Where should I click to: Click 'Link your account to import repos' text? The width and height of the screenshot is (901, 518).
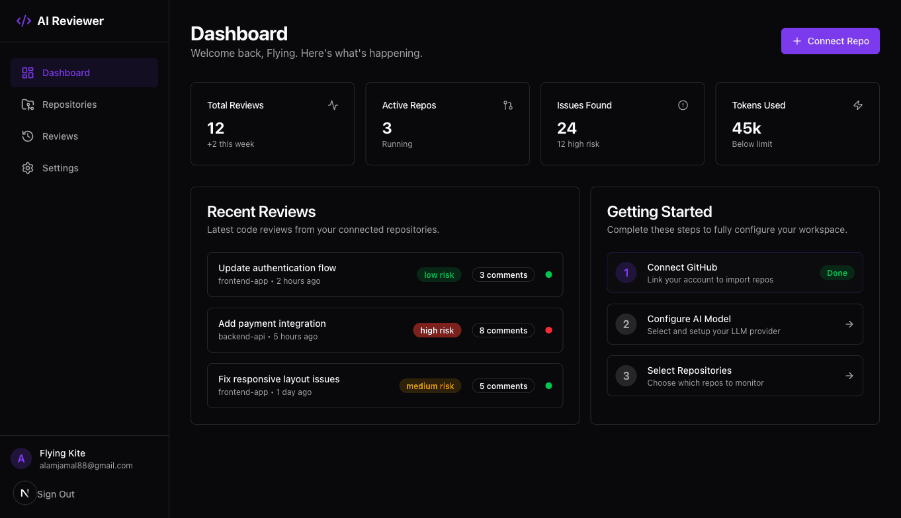coord(710,280)
